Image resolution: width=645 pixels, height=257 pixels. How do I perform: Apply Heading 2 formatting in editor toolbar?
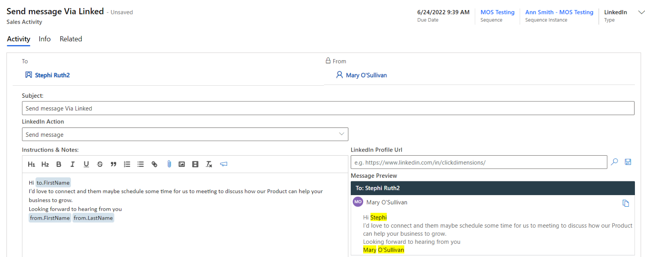click(x=45, y=164)
